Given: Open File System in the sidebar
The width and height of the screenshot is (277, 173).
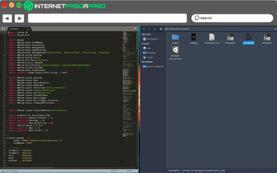Looking at the screenshot, I should point(152,39).
